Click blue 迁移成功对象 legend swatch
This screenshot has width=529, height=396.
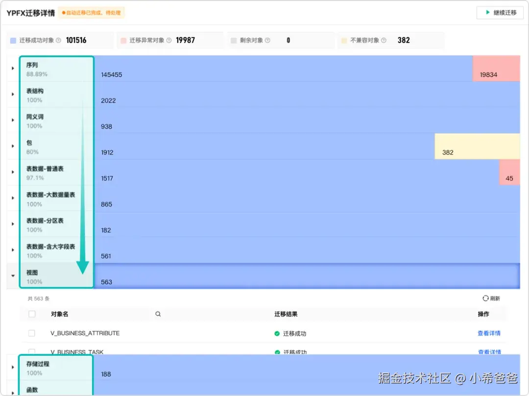(x=13, y=41)
